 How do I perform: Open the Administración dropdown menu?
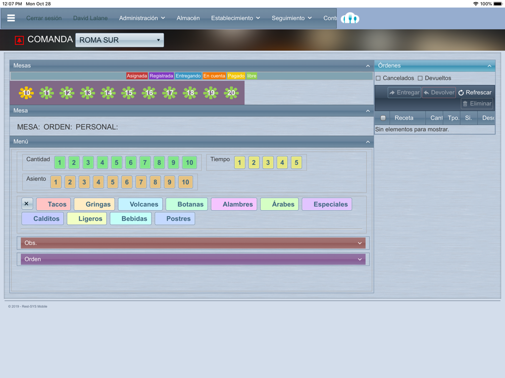[142, 18]
